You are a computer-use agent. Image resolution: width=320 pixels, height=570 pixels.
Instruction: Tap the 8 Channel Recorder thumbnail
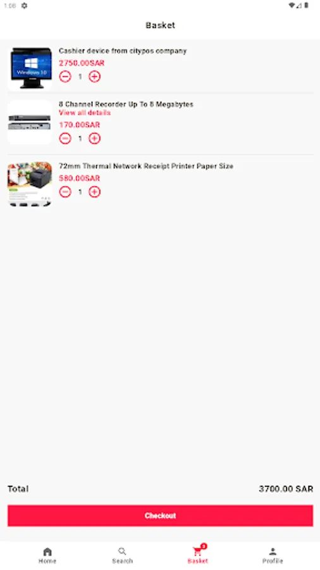tap(30, 122)
